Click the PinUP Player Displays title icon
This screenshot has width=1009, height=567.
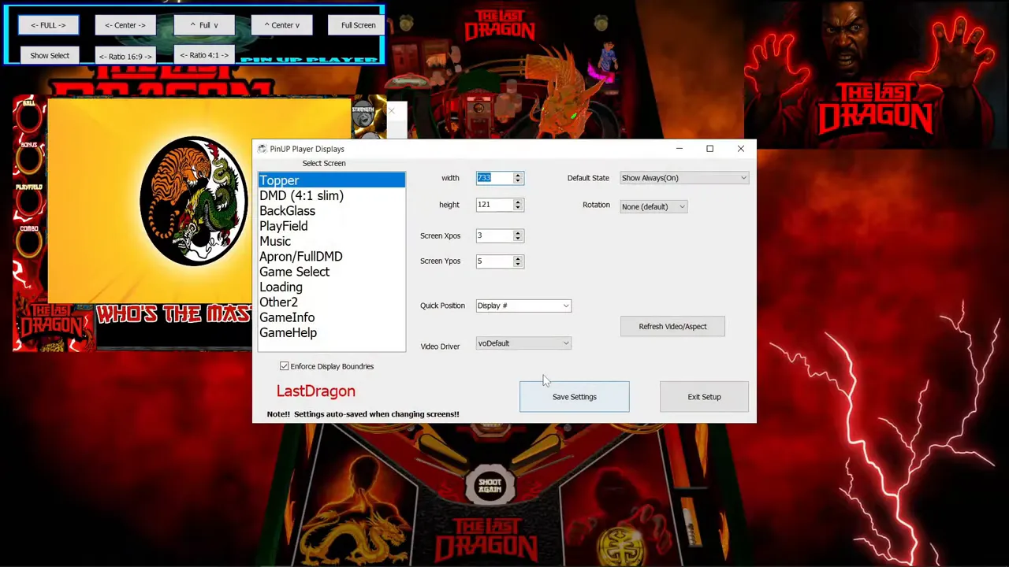[x=262, y=149]
